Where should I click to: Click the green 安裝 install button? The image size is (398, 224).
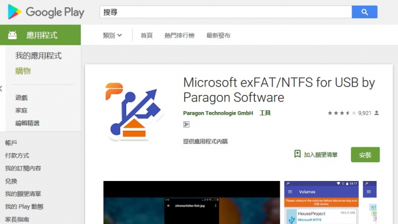[365, 154]
